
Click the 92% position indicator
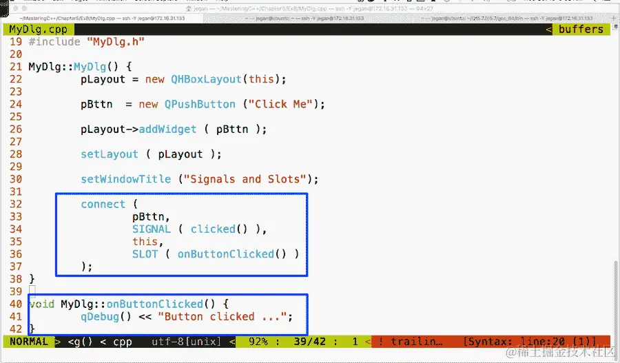click(258, 342)
